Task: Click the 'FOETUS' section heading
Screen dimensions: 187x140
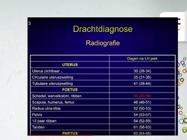Action: (70, 90)
